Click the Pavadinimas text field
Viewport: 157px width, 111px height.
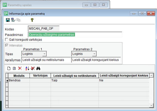pyautogui.click(x=75, y=35)
